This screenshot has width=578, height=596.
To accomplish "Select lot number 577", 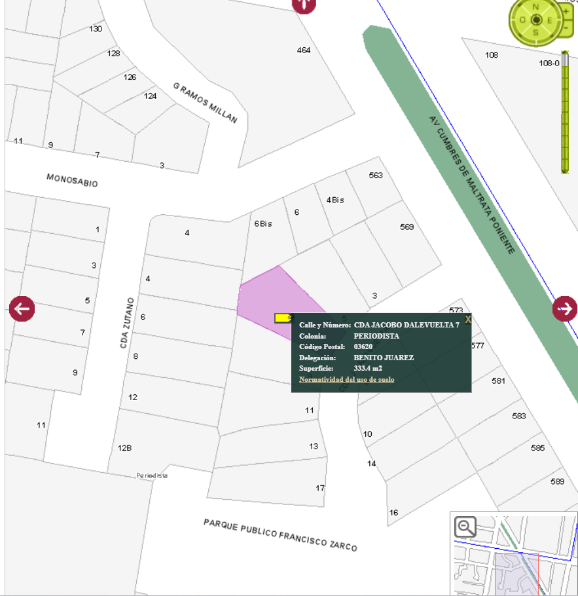I will [478, 346].
